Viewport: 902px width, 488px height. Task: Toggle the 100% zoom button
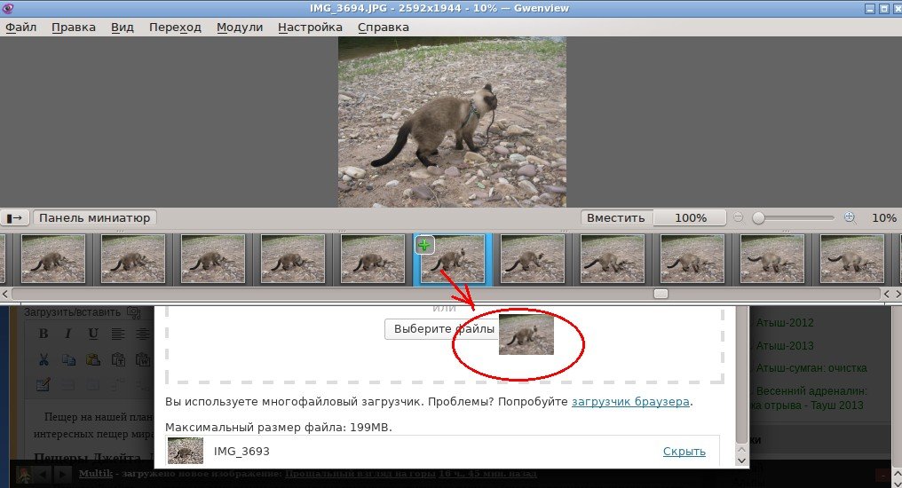pos(691,218)
